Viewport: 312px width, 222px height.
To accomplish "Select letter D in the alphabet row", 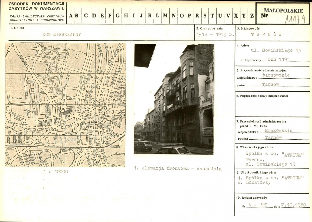I will tap(94, 16).
